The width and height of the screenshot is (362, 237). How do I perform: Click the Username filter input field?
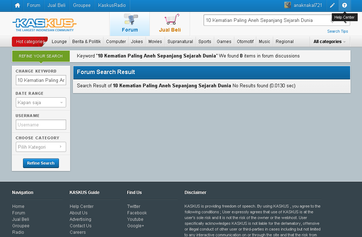[41, 125]
